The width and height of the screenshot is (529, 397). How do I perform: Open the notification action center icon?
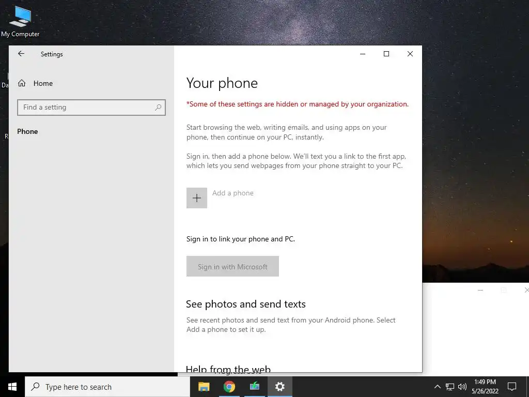[512, 387]
